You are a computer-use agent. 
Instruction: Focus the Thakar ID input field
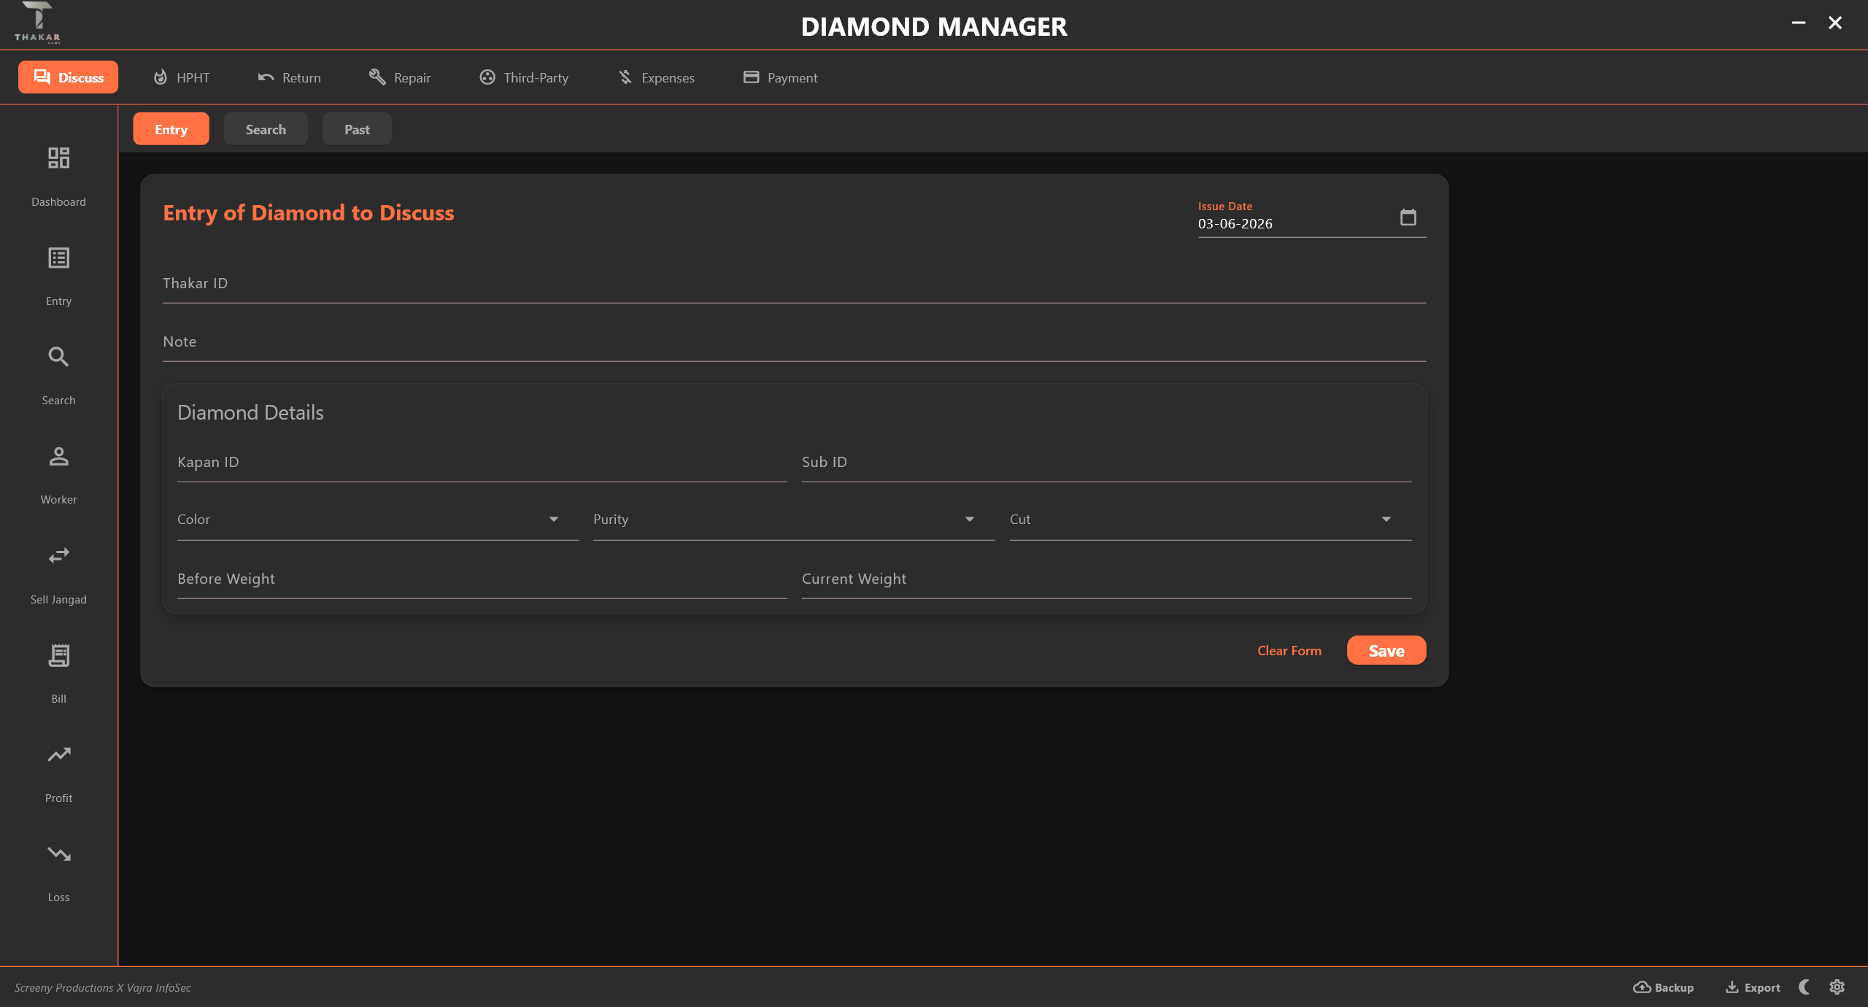794,284
